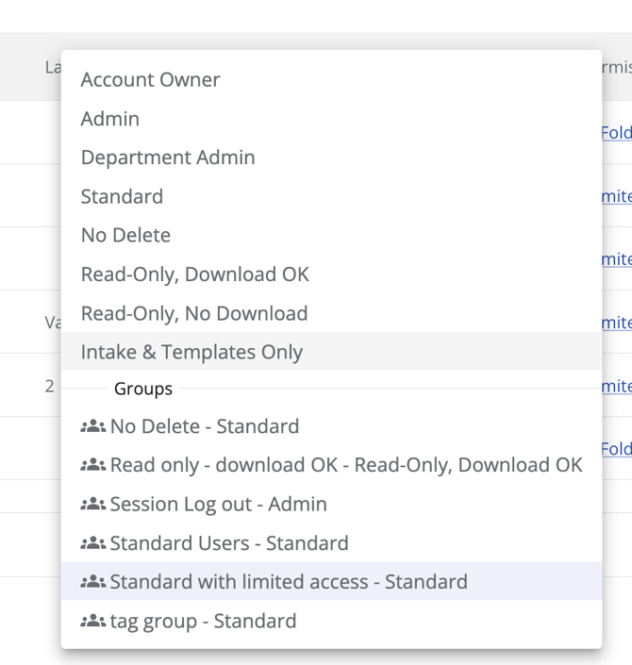Image resolution: width=632 pixels, height=665 pixels.
Task: Click group icon beside No Delete - Standard
Action: [92, 426]
